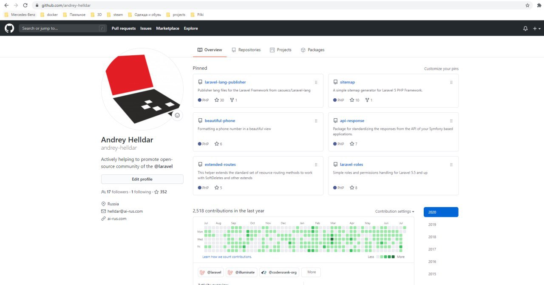Go to Marketplace in header

coord(167,28)
